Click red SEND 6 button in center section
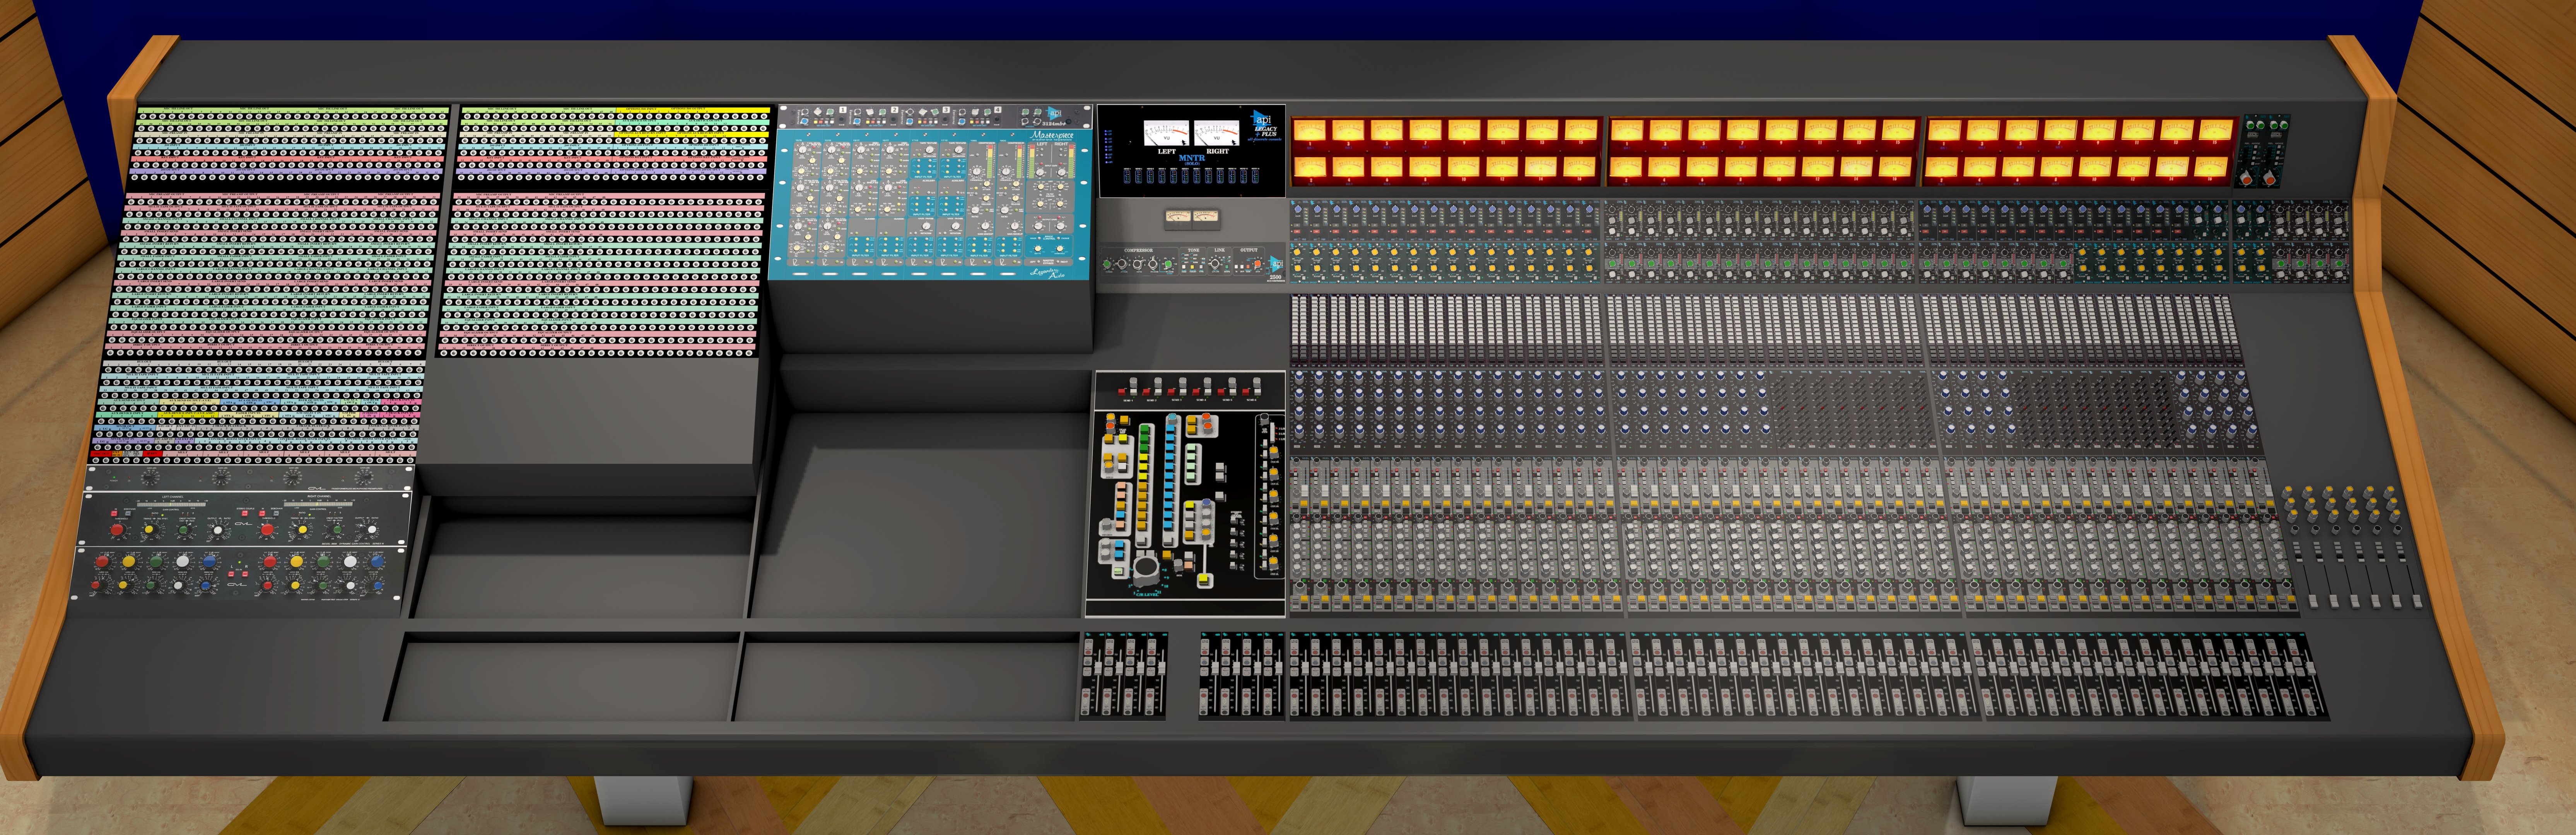 click(1246, 392)
